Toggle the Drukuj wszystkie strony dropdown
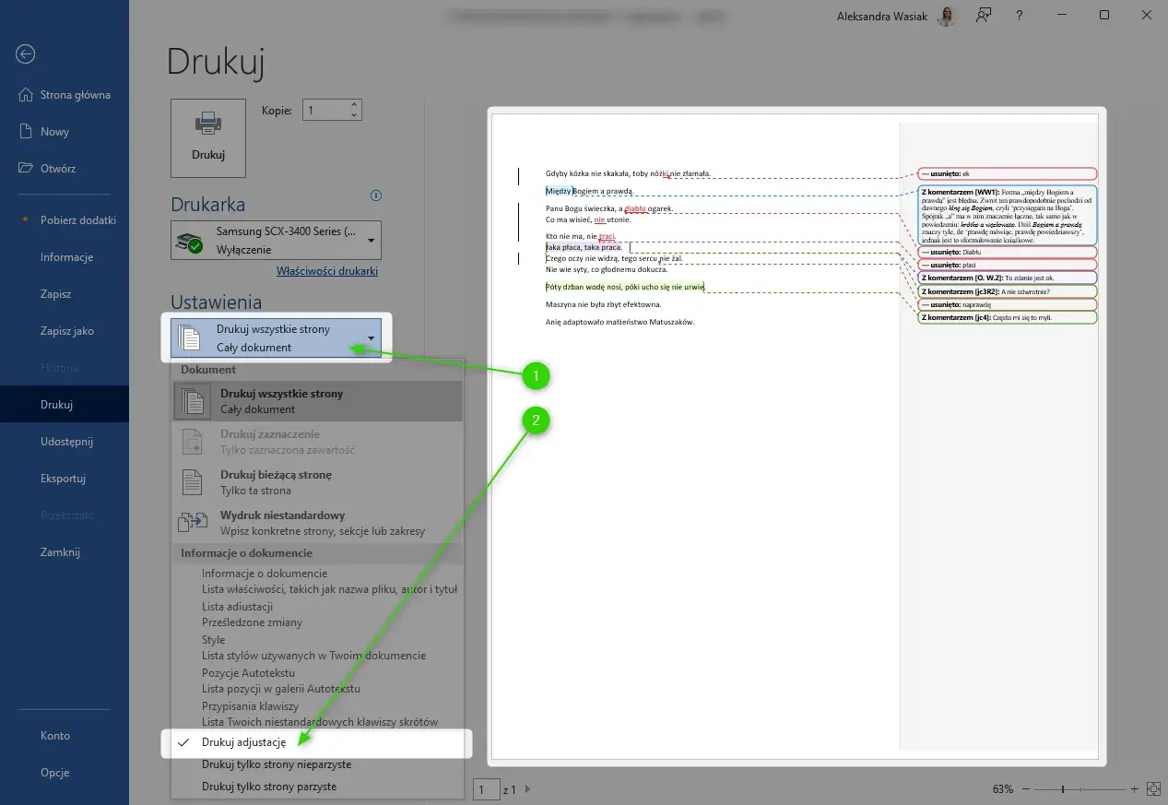Image resolution: width=1168 pixels, height=805 pixels. 276,338
